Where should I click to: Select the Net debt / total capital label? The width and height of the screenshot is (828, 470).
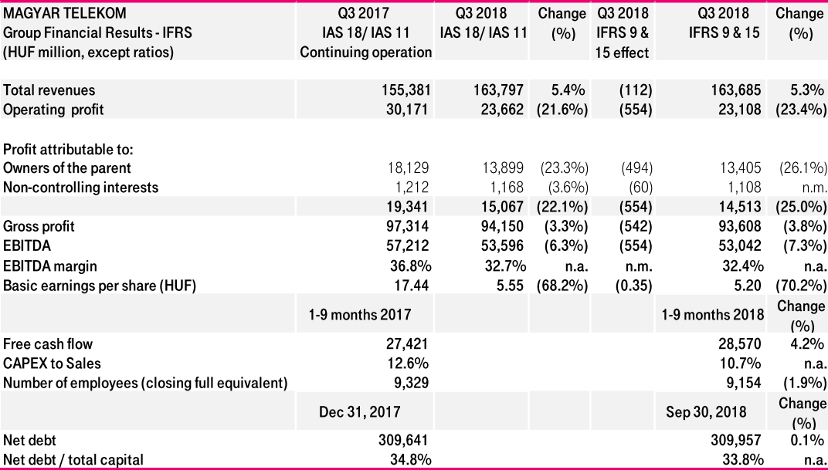[73, 460]
